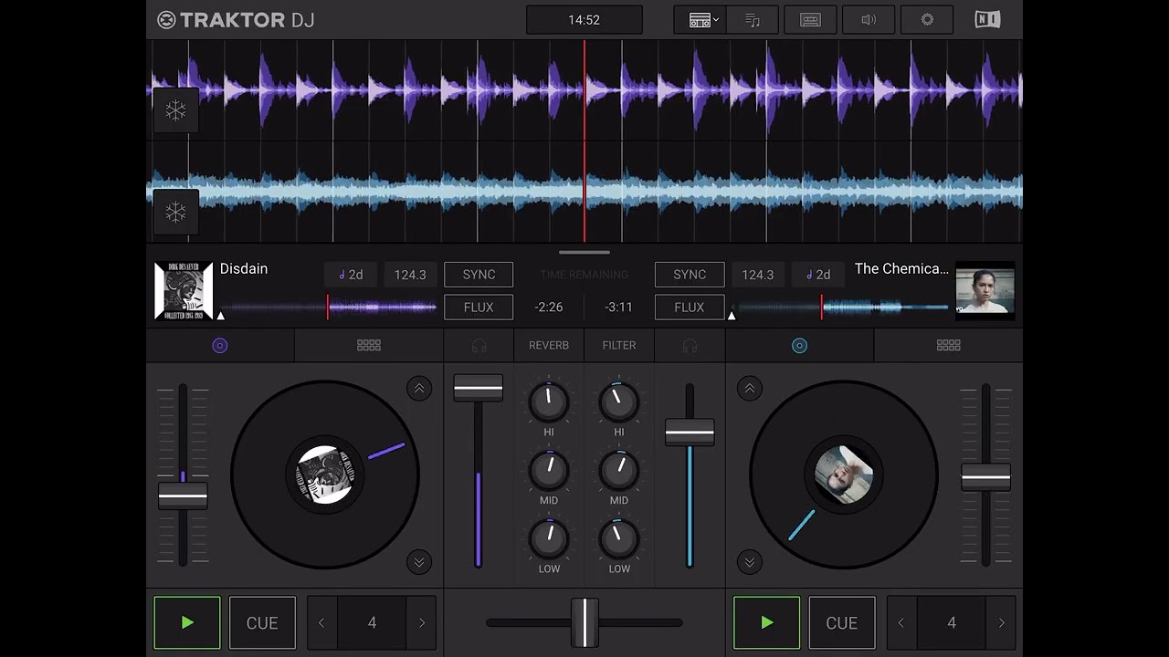The image size is (1169, 657).
Task: Toggle headphone cue for right deck
Action: pyautogui.click(x=690, y=346)
